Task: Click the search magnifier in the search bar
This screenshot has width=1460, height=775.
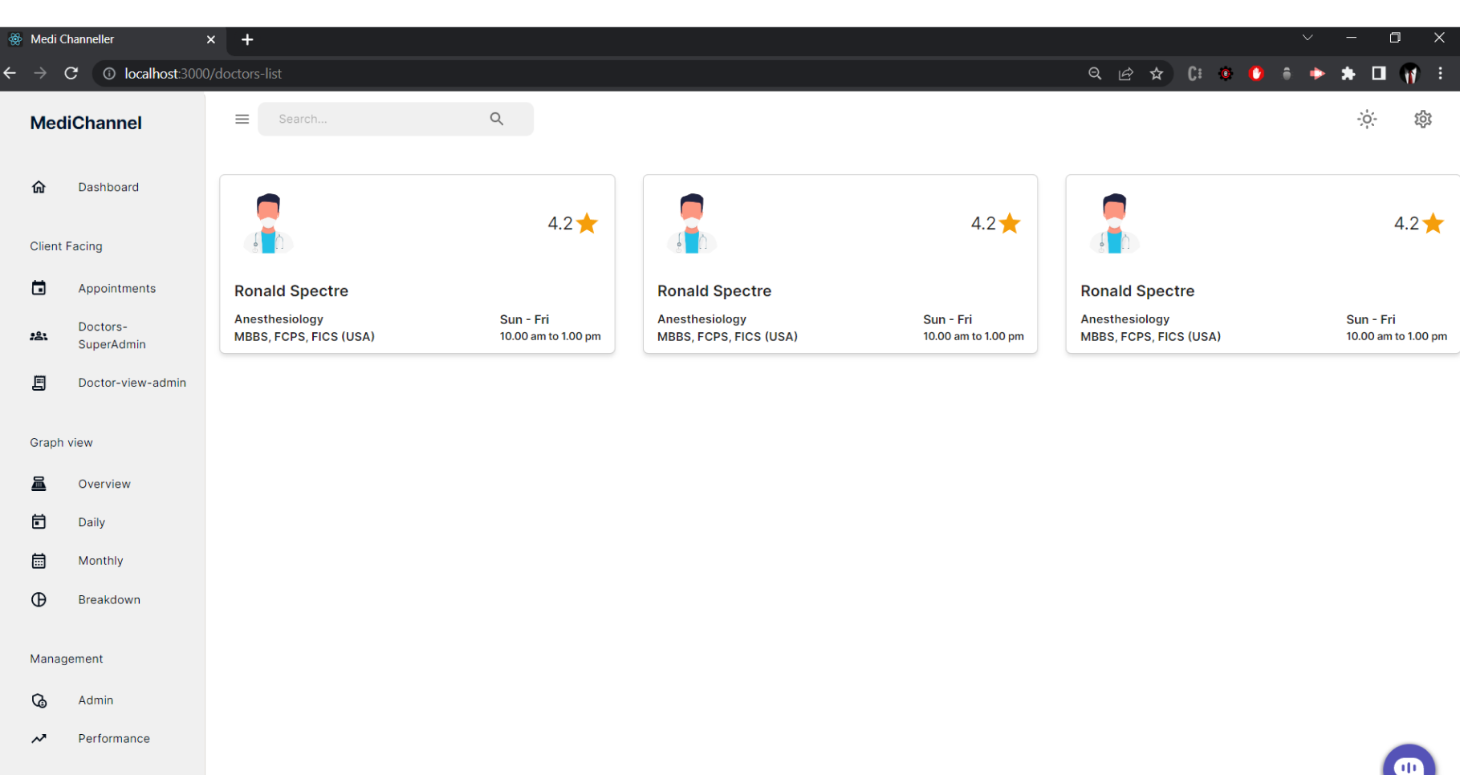Action: pos(497,118)
